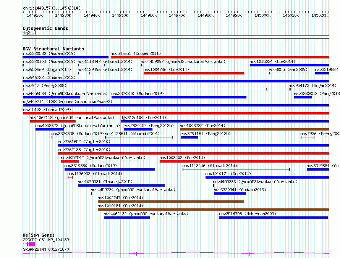The width and height of the screenshot is (340, 258).
Task: Click the blue nsv1075381 variant bar
Action: pos(121,185)
